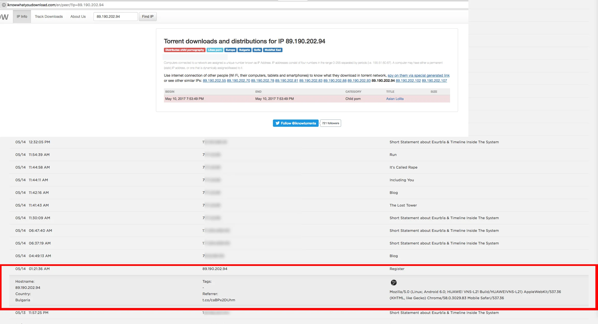The width and height of the screenshot is (598, 324).
Task: Click the 721 followers counter
Action: point(330,123)
